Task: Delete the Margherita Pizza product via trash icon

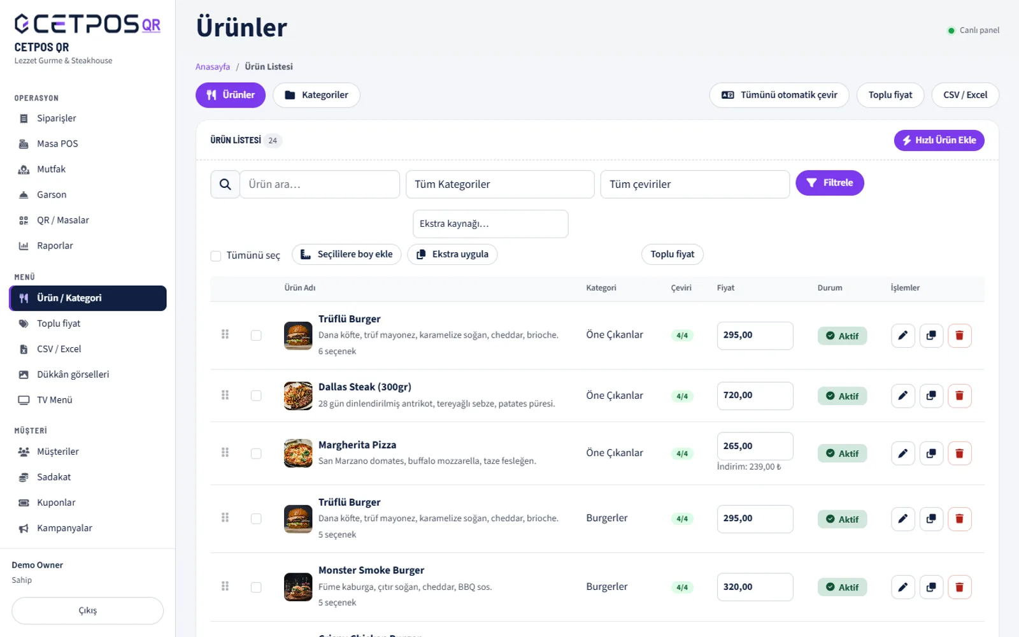Action: click(959, 454)
